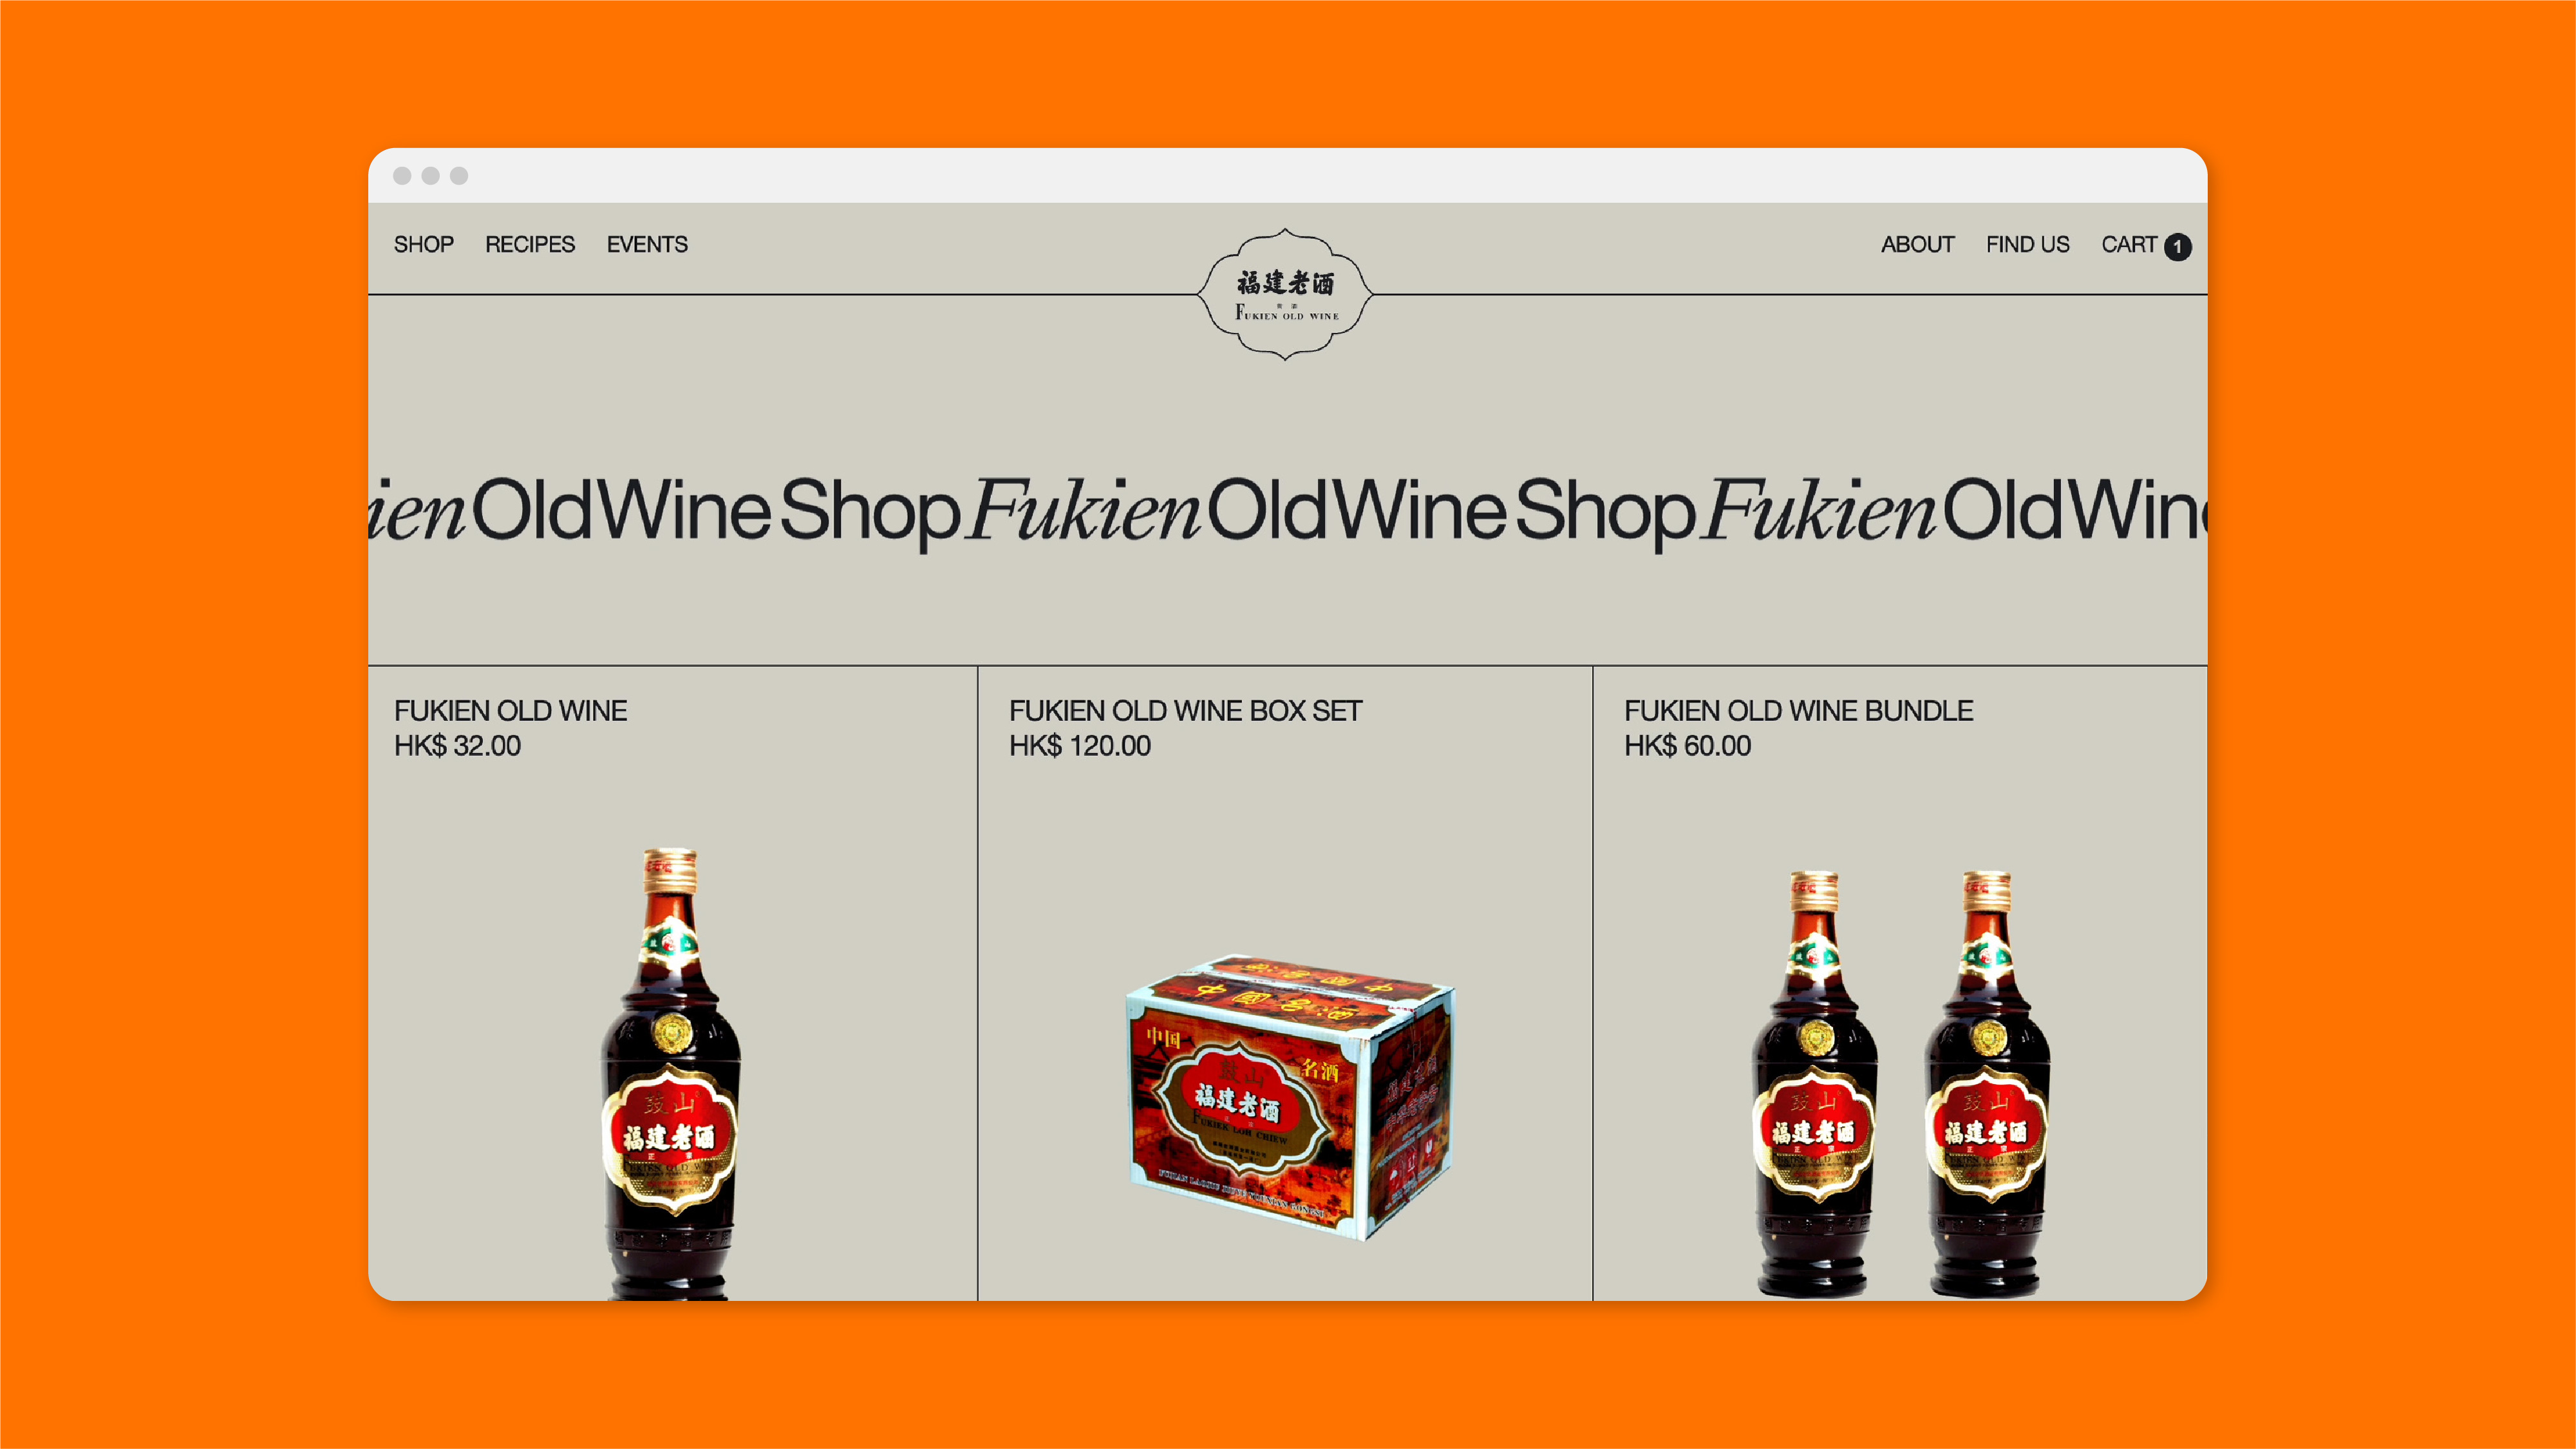This screenshot has width=2576, height=1449.
Task: Click the second gray window control dot
Action: tap(431, 176)
